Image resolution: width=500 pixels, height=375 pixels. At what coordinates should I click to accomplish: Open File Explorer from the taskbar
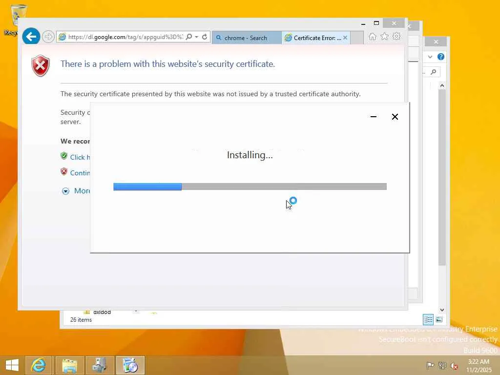[x=69, y=365]
